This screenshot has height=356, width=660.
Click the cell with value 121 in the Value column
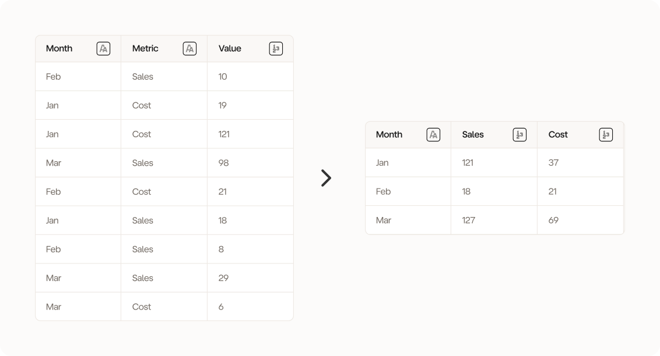[x=224, y=134]
